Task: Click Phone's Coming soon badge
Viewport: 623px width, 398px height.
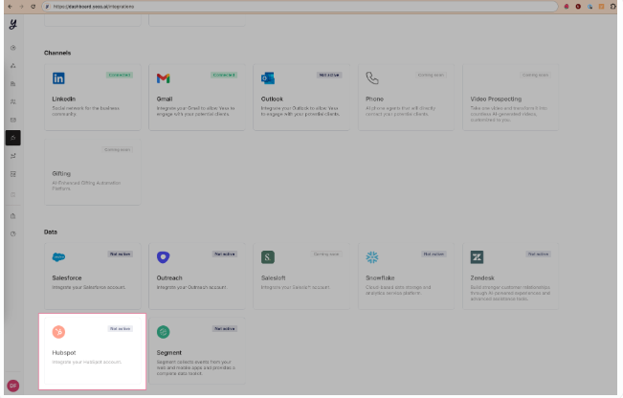Action: point(431,75)
